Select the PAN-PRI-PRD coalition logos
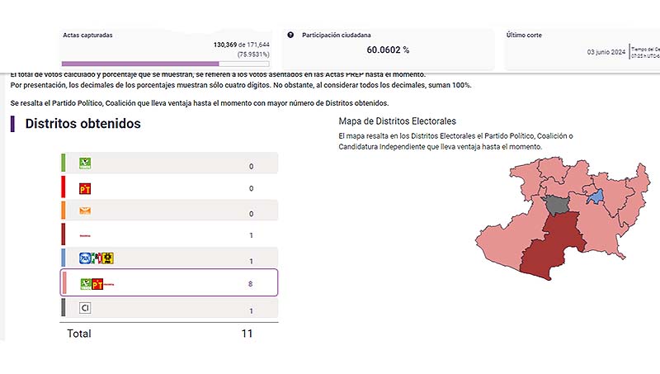The image size is (660, 374). (96, 258)
